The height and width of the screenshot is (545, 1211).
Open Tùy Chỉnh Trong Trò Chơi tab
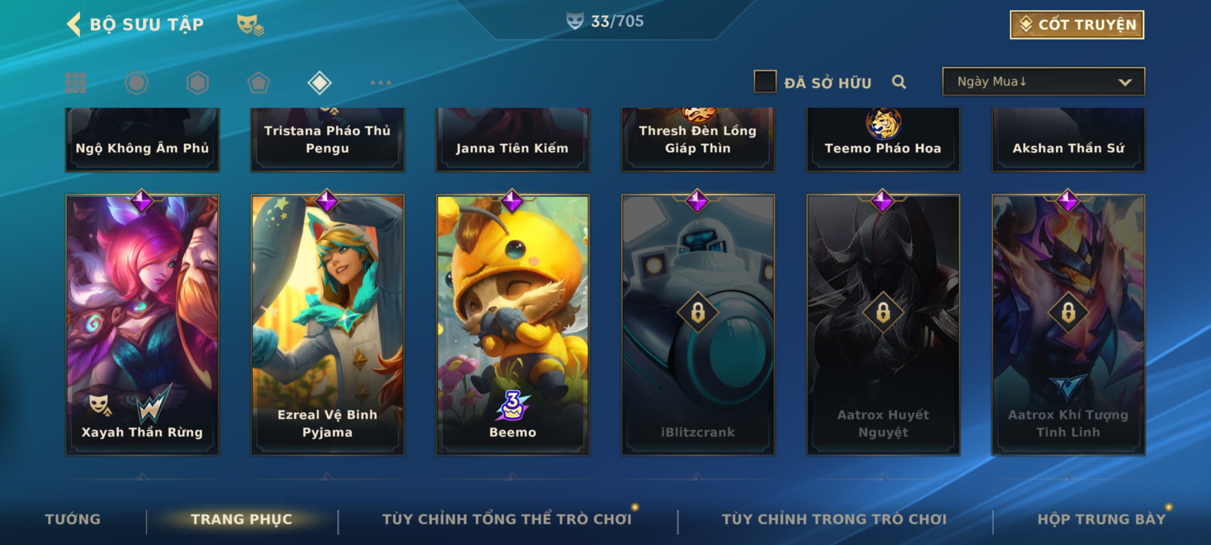point(835,519)
